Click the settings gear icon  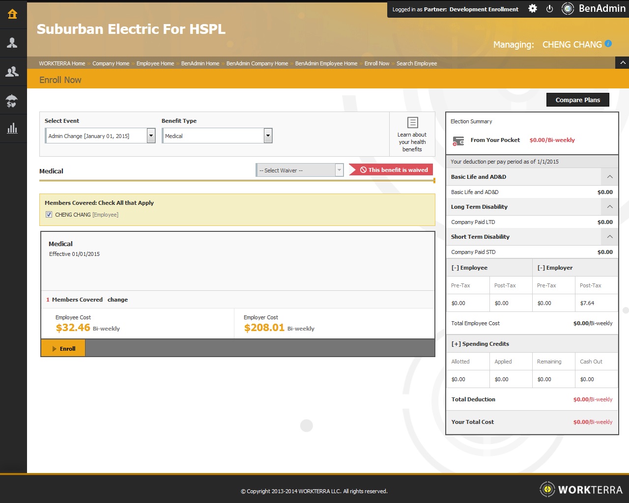coord(533,9)
